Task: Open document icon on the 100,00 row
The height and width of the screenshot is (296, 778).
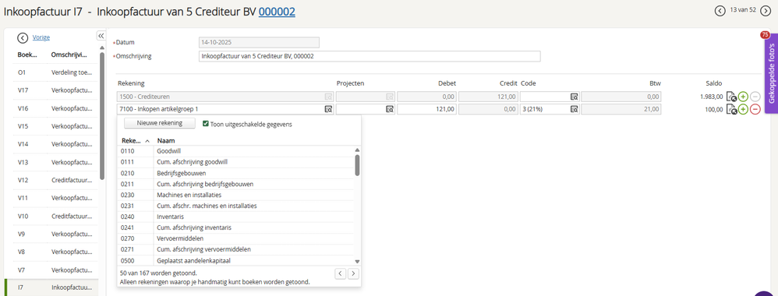Action: (731, 110)
